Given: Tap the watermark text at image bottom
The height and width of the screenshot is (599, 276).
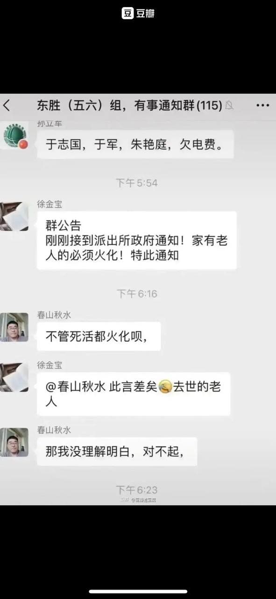Looking at the screenshot, I should pos(138,500).
